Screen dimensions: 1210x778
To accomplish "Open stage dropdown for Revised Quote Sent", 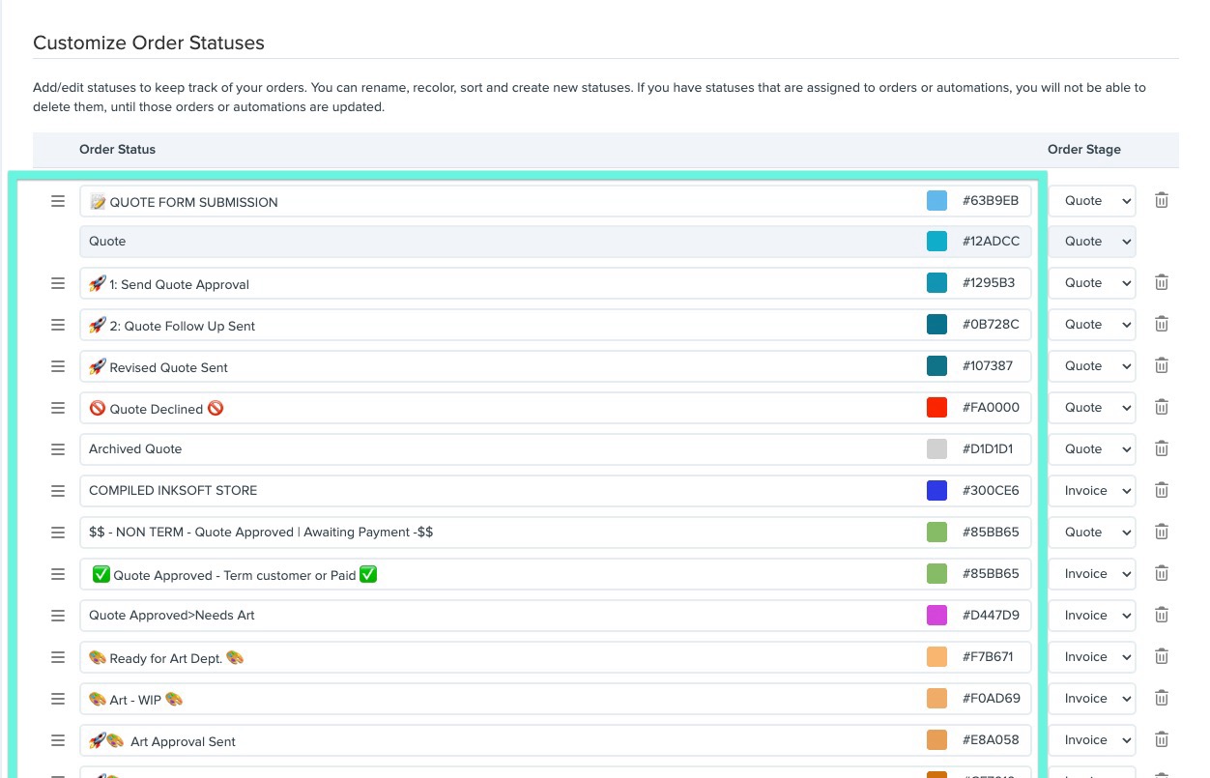I will coord(1093,366).
